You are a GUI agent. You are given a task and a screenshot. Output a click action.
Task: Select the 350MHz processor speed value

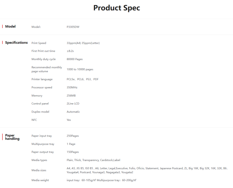(72, 87)
